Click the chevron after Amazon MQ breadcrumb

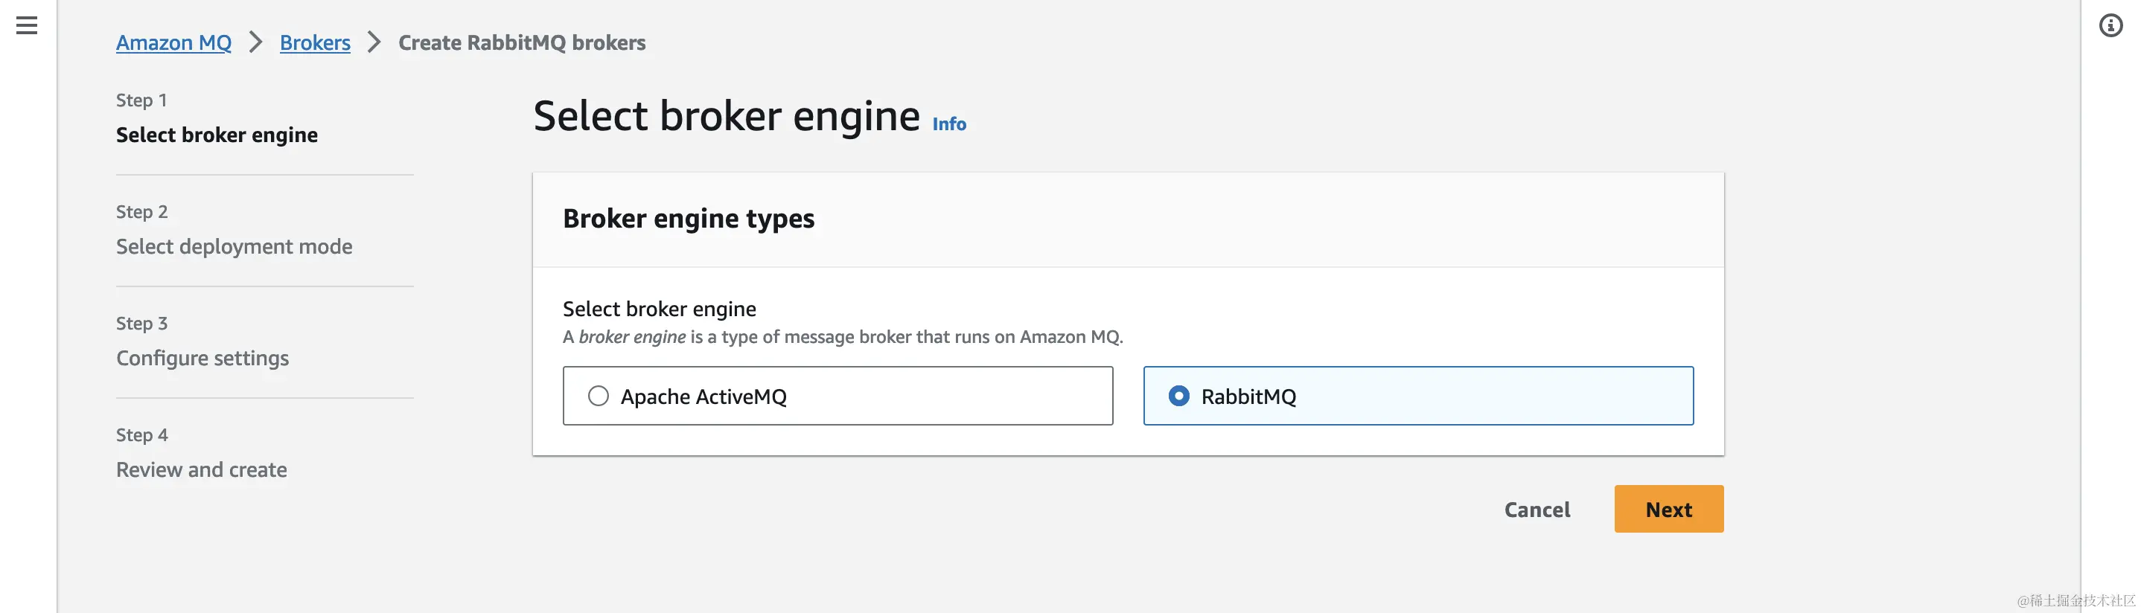256,42
